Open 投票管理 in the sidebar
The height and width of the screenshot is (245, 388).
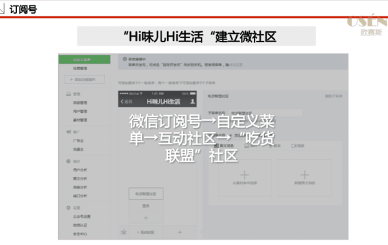coord(80,68)
